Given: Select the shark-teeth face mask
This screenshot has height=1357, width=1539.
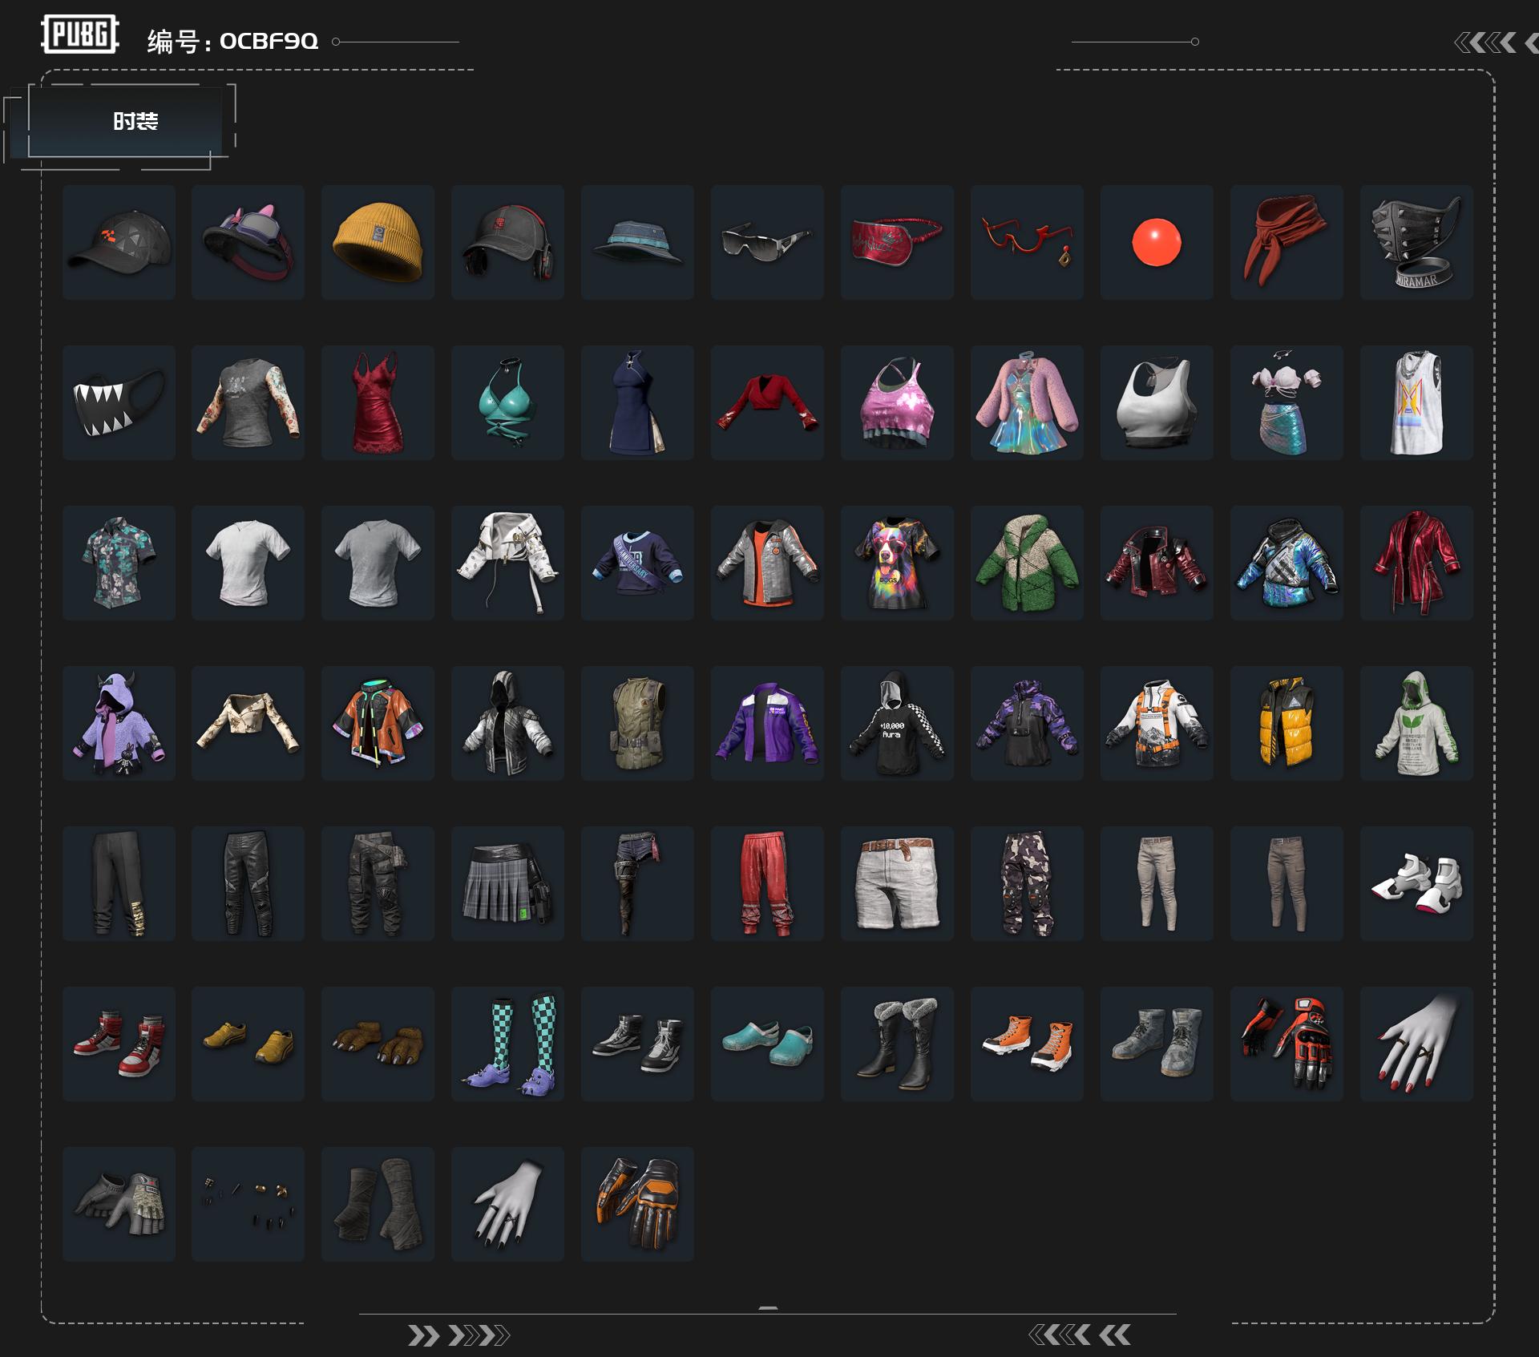Looking at the screenshot, I should pos(119,402).
